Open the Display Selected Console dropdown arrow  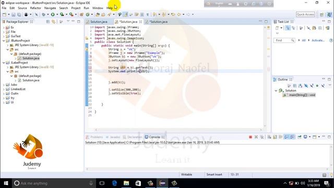(309, 137)
